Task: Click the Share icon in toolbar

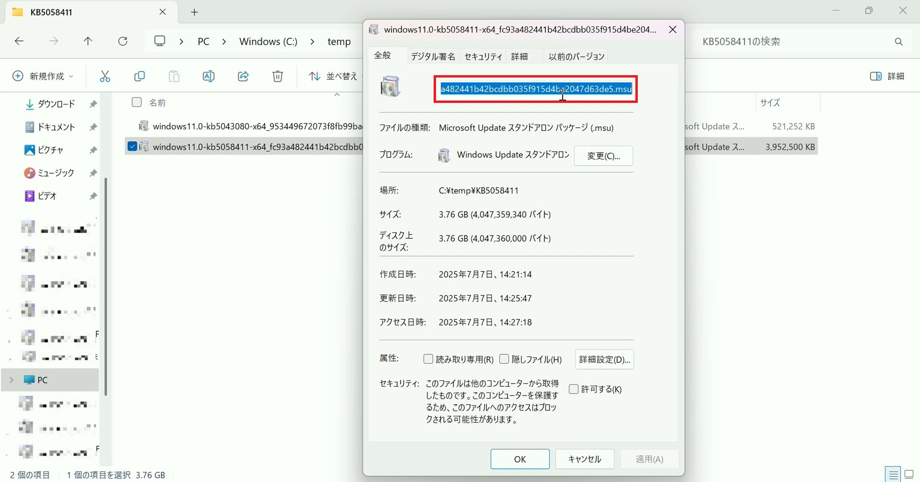Action: point(243,77)
